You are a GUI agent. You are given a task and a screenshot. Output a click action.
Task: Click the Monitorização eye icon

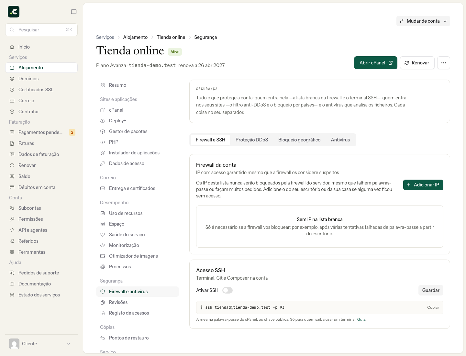coord(103,245)
